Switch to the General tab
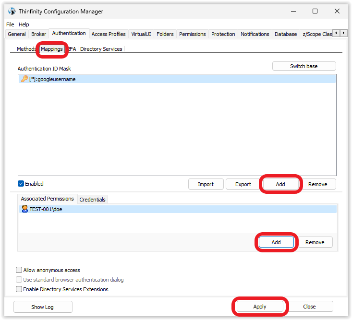The width and height of the screenshot is (352, 320). pyautogui.click(x=17, y=34)
